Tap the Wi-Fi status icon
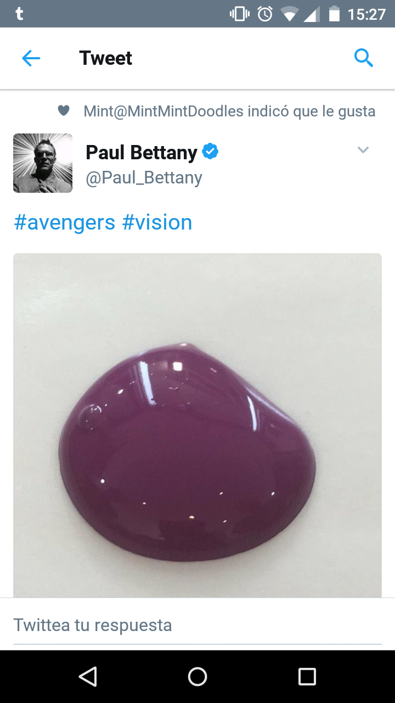The width and height of the screenshot is (395, 703). [x=289, y=14]
